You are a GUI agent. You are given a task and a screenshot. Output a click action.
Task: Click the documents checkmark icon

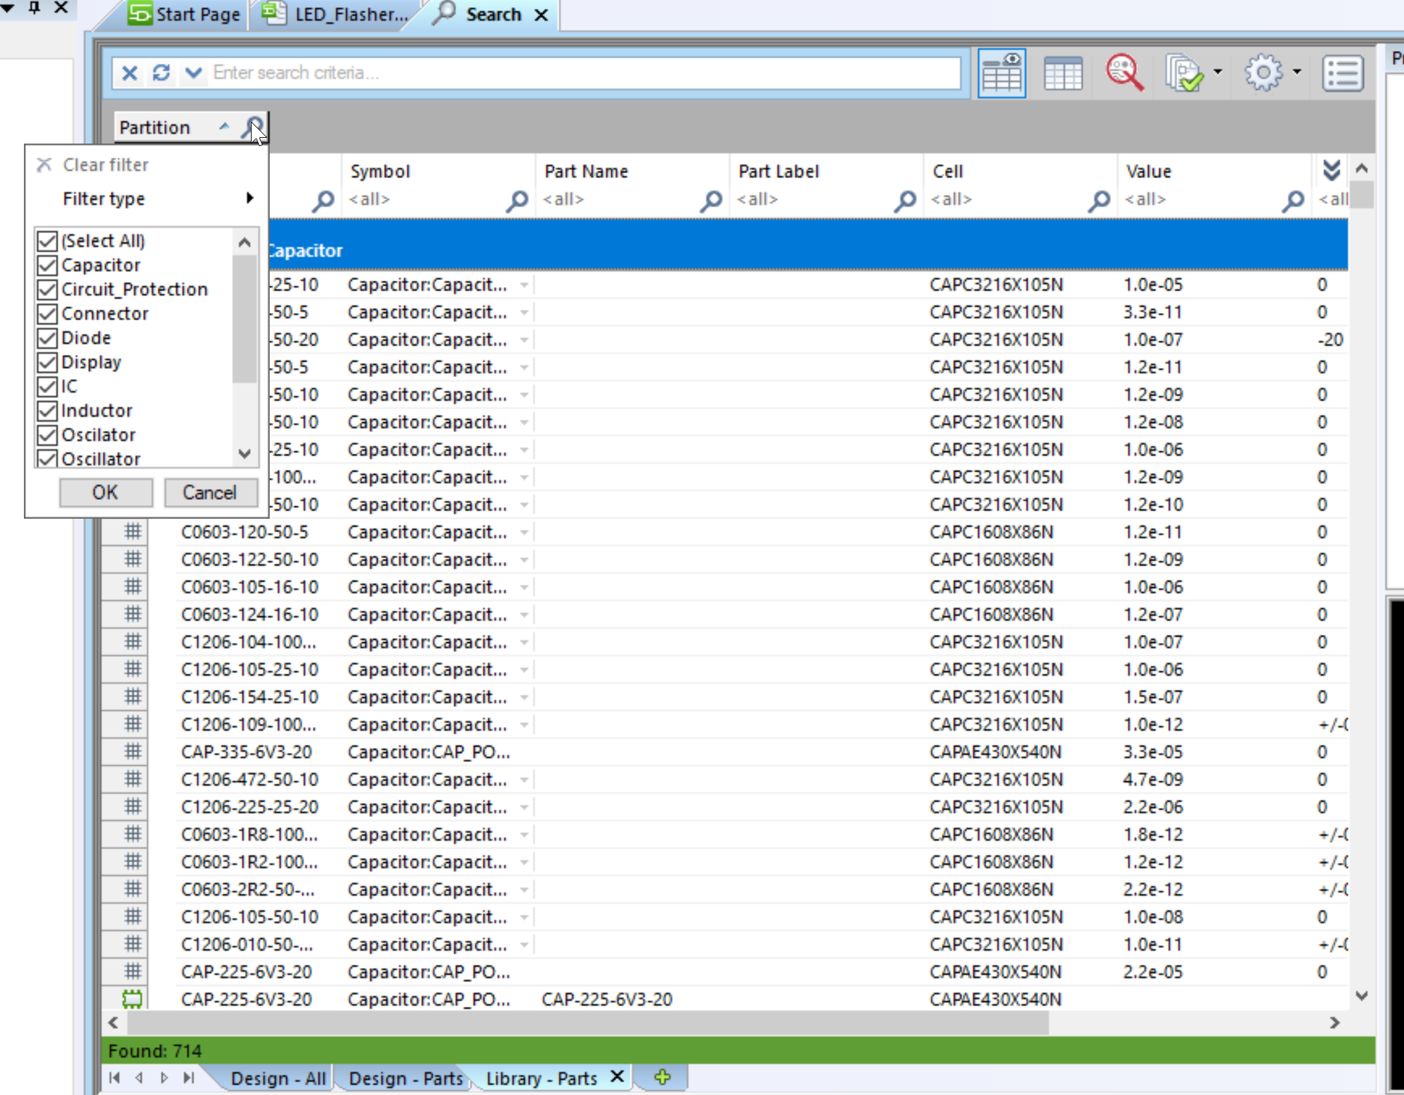(x=1184, y=73)
